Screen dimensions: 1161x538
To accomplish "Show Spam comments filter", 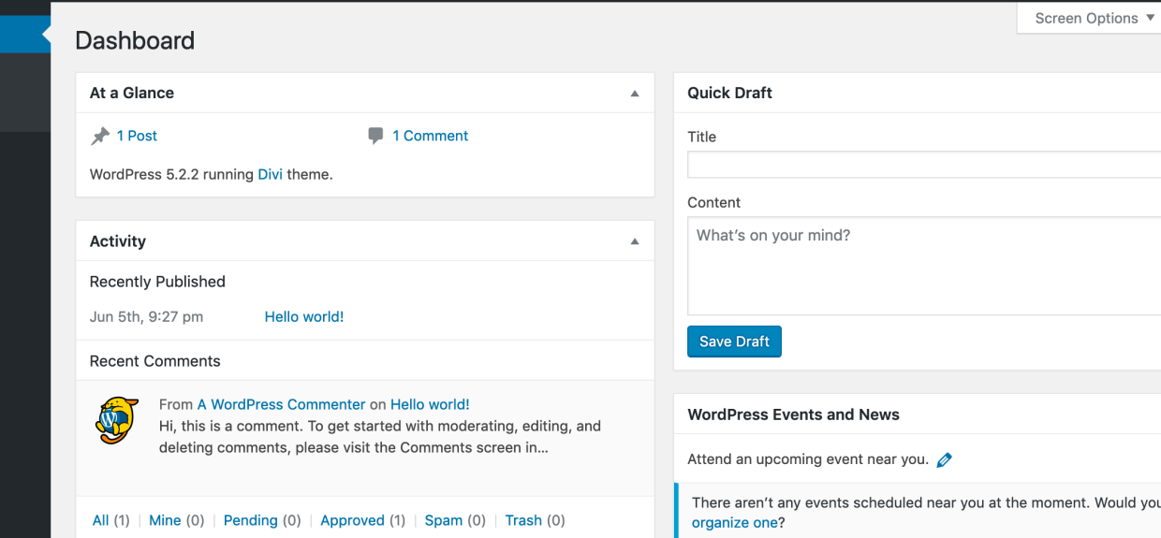I will [x=444, y=520].
